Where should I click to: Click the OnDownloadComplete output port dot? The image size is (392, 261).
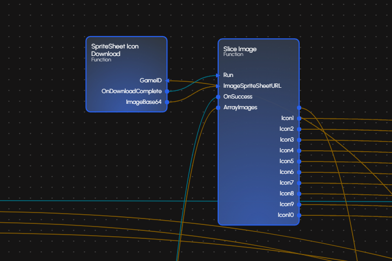point(167,91)
